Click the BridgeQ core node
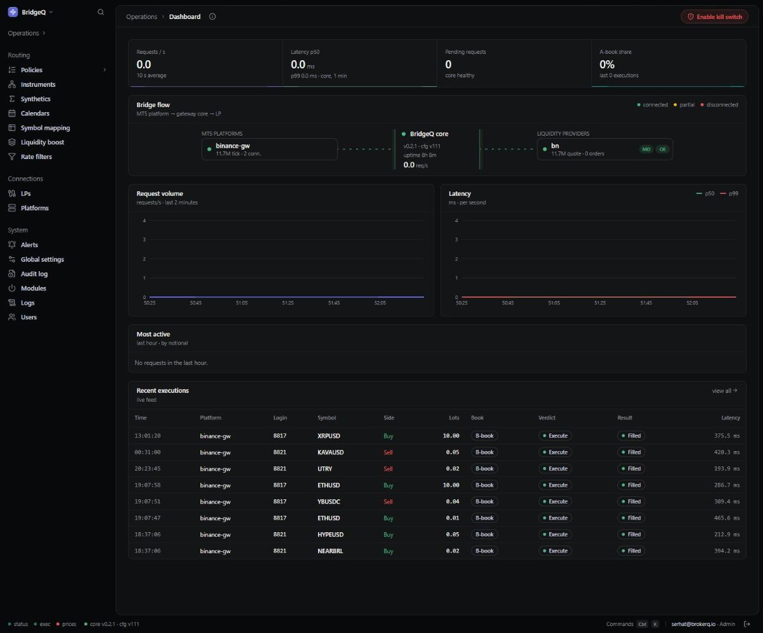 437,150
